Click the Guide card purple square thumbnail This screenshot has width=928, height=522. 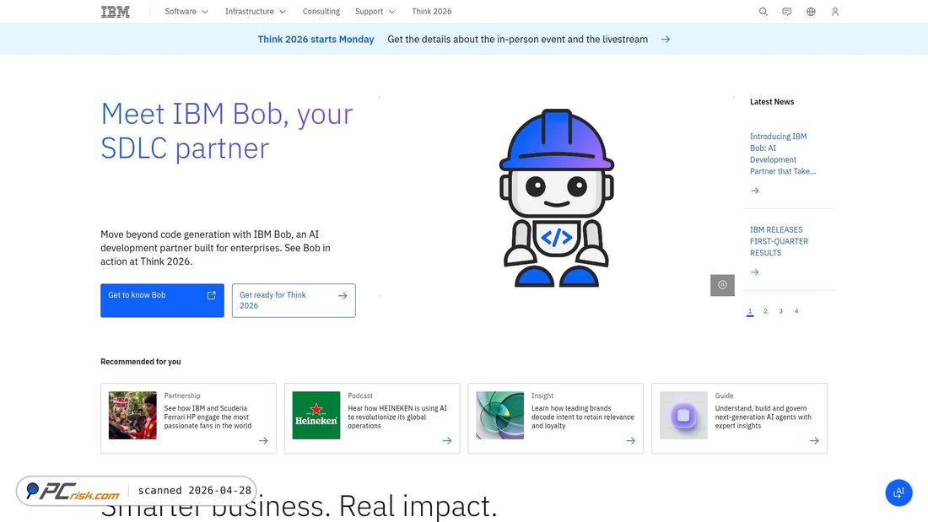683,416
